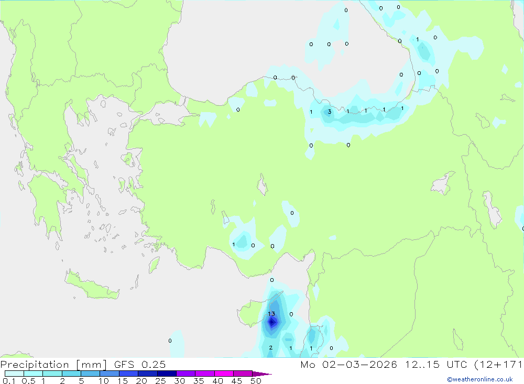This screenshot has height=384, width=524.
Task: Select the 2–5 mm legend color swatch
Action: click(71, 374)
